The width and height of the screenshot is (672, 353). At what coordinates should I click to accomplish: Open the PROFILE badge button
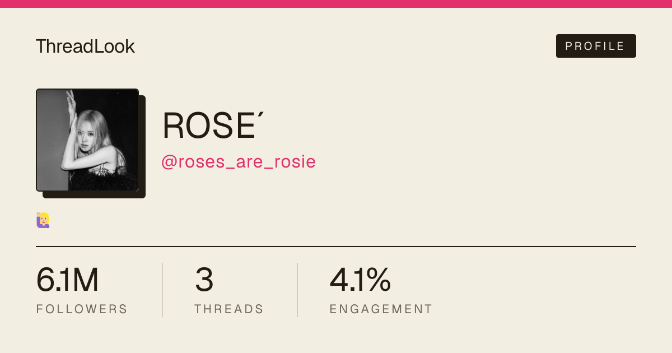click(x=596, y=46)
